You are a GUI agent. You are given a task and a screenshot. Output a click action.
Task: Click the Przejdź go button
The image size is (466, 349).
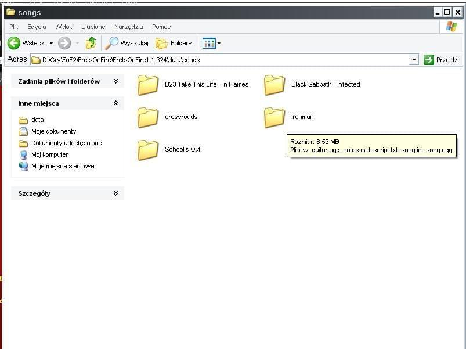click(x=440, y=60)
